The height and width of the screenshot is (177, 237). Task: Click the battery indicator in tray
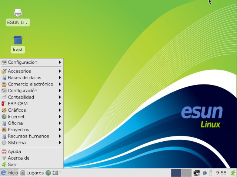click(211, 173)
